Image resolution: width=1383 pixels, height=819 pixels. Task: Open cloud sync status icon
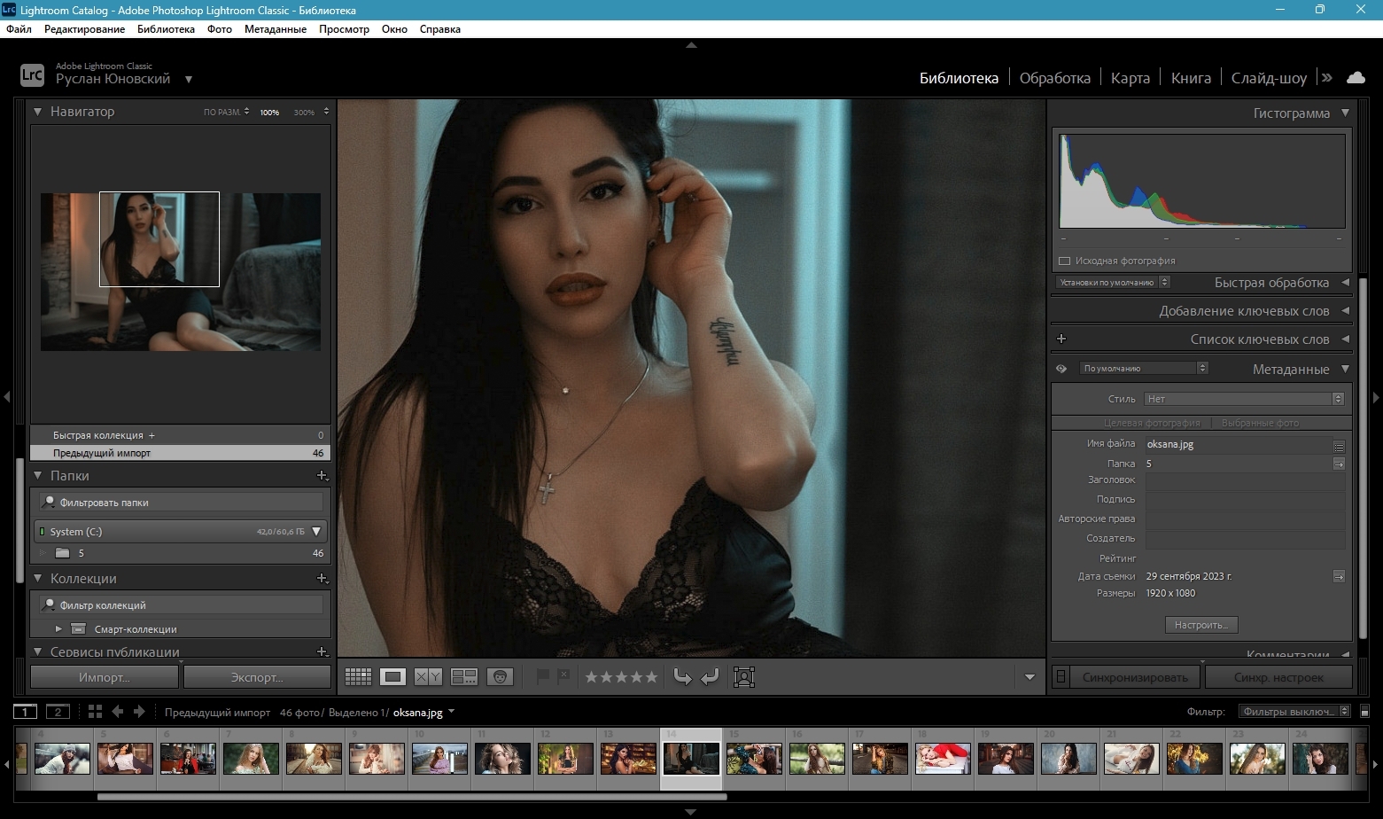(1356, 78)
